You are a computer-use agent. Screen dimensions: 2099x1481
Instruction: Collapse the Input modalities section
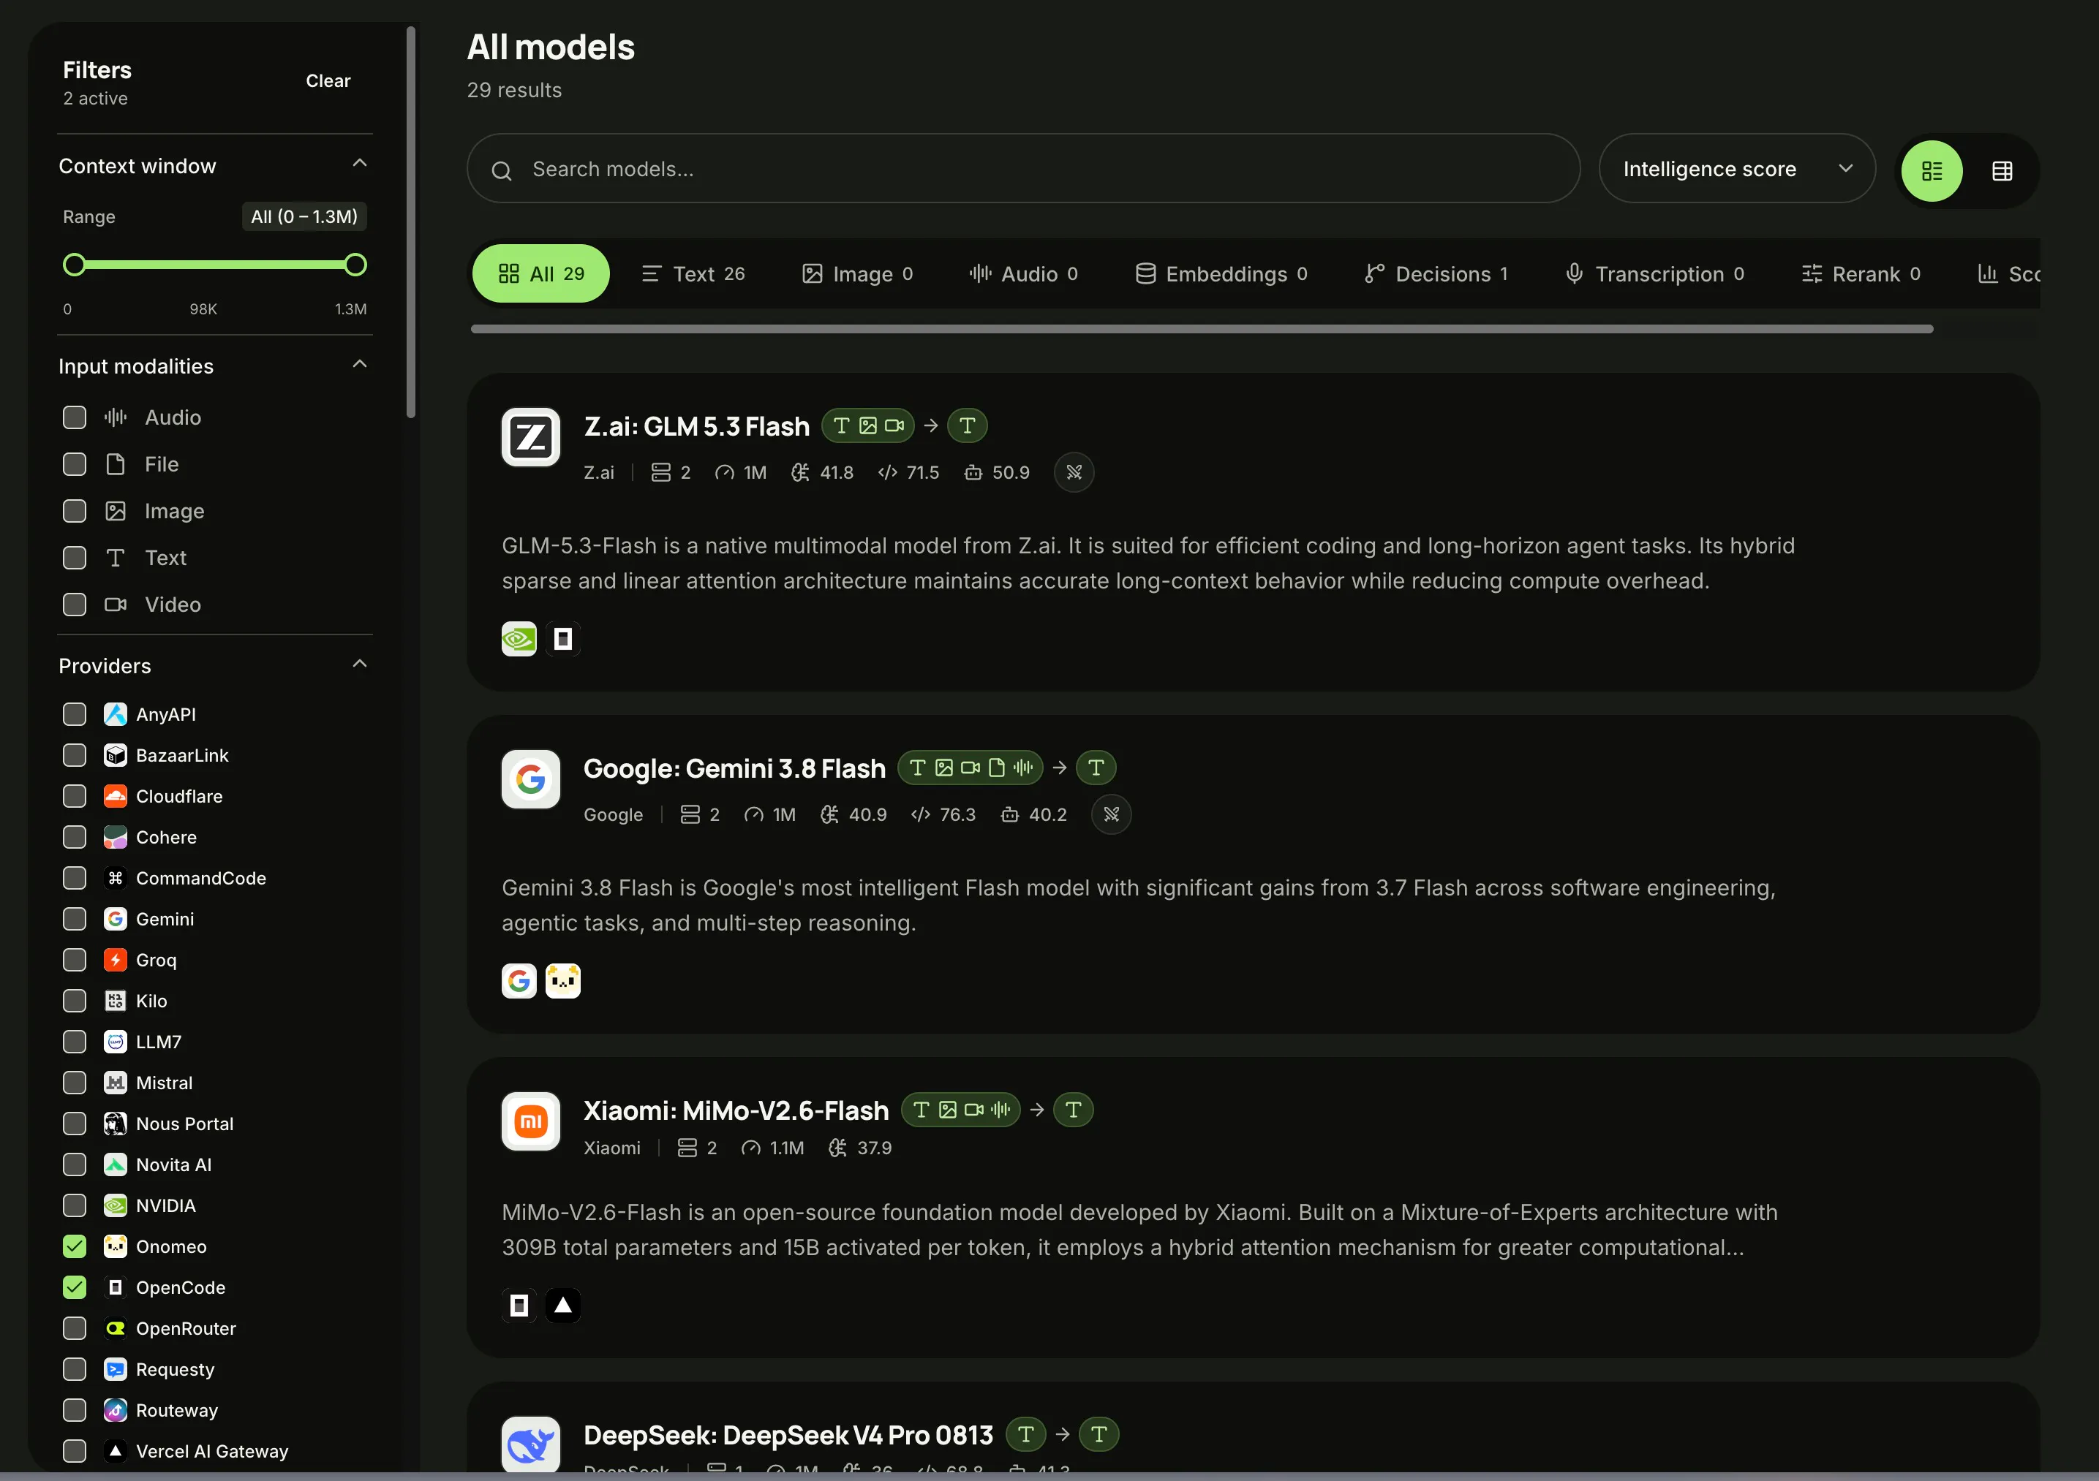point(359,365)
